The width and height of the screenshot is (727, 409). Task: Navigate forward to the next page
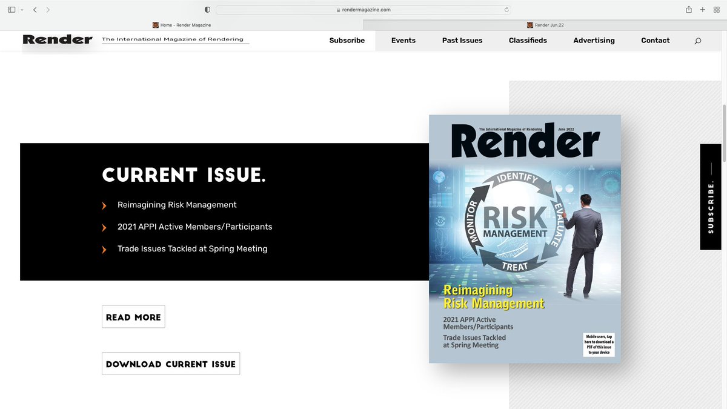click(48, 9)
